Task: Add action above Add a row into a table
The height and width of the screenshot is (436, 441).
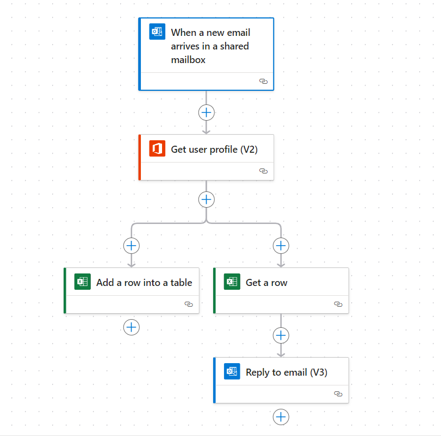Action: (132, 246)
